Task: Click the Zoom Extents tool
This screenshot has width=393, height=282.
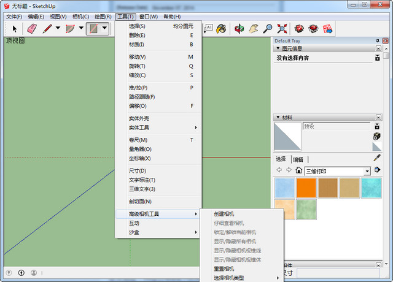Action: [x=282, y=28]
